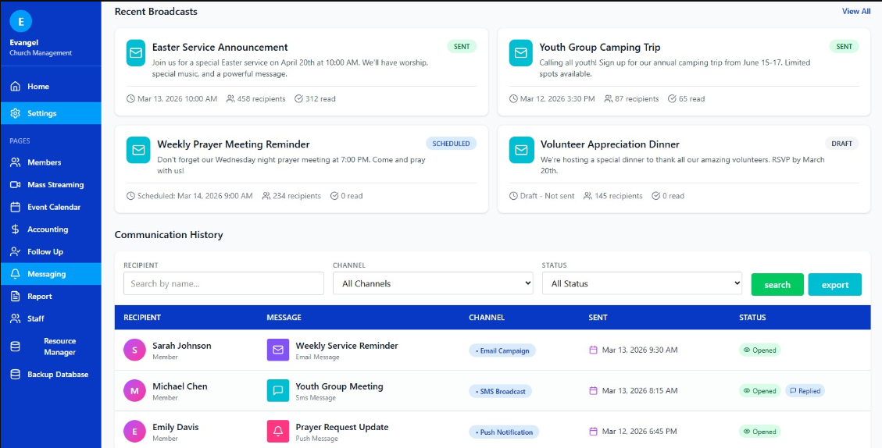Click the Evangel profile avatar in sidebar
The width and height of the screenshot is (882, 448).
click(x=21, y=21)
